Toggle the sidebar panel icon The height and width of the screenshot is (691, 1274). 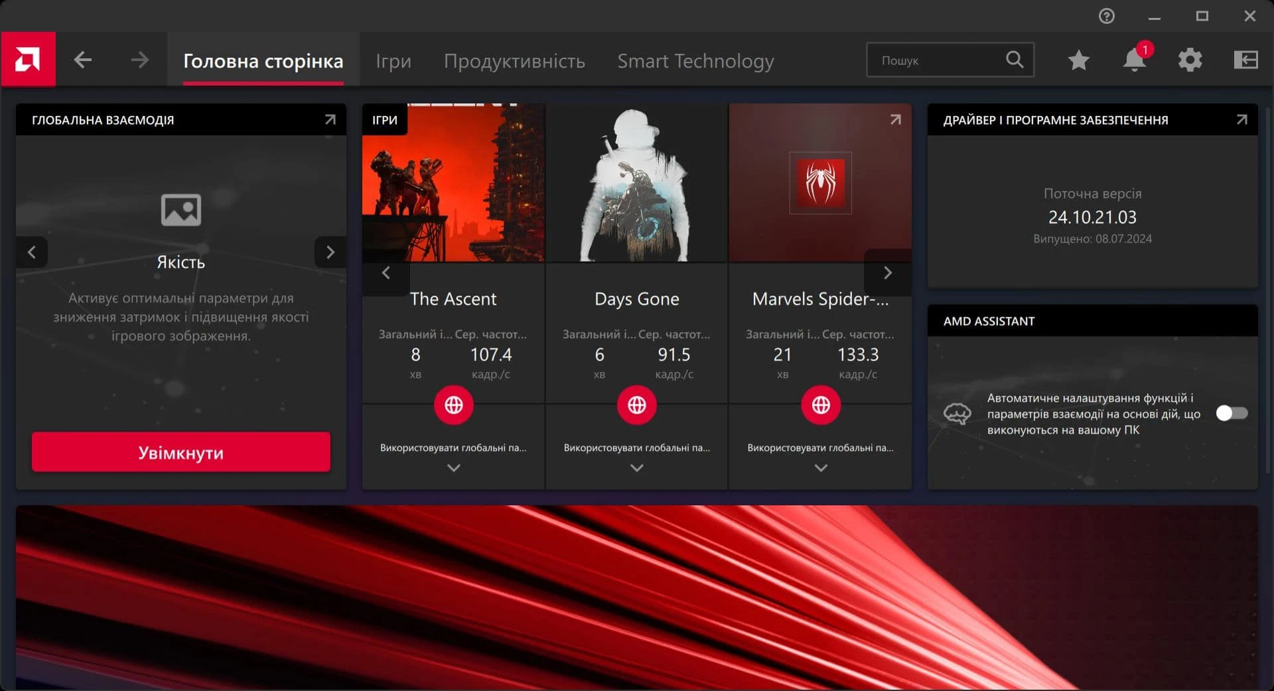point(1246,60)
